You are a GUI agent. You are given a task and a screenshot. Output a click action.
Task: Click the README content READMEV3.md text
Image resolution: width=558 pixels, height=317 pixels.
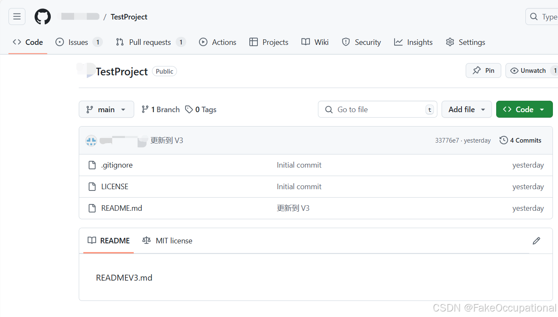pyautogui.click(x=124, y=278)
